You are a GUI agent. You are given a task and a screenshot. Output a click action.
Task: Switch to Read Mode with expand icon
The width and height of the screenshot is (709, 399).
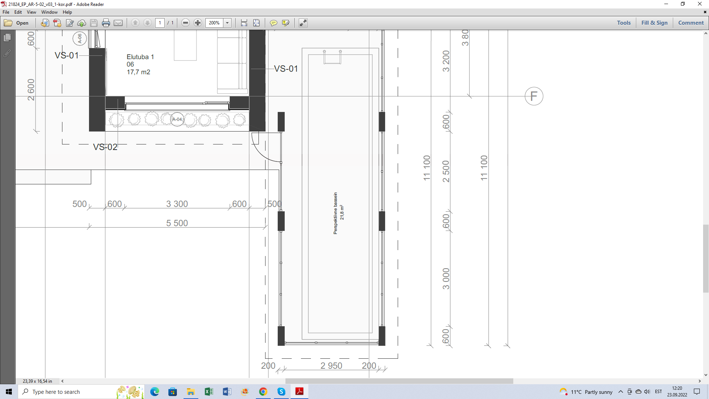(x=303, y=23)
